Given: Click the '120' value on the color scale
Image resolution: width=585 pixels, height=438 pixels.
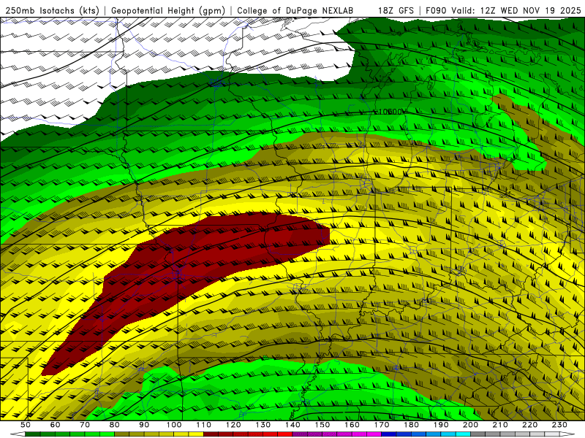Looking at the screenshot, I should tap(233, 425).
